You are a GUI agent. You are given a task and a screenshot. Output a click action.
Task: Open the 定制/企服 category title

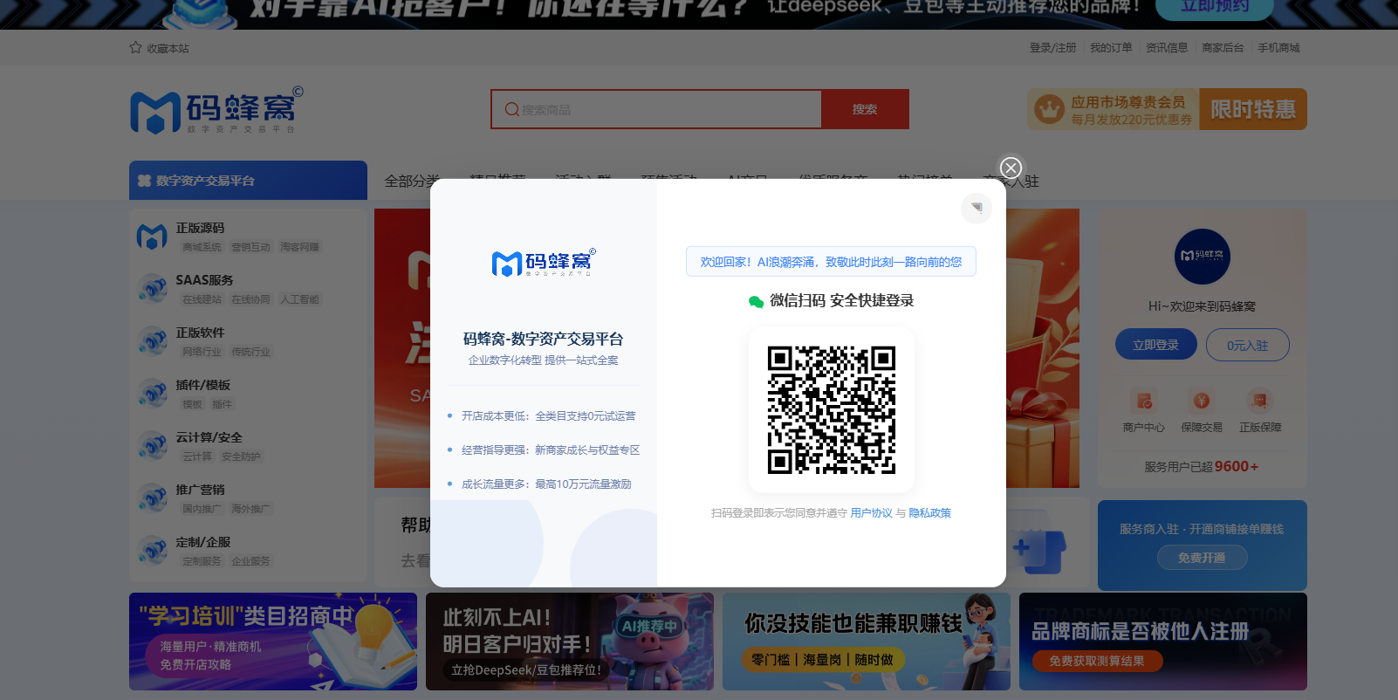[x=203, y=542]
